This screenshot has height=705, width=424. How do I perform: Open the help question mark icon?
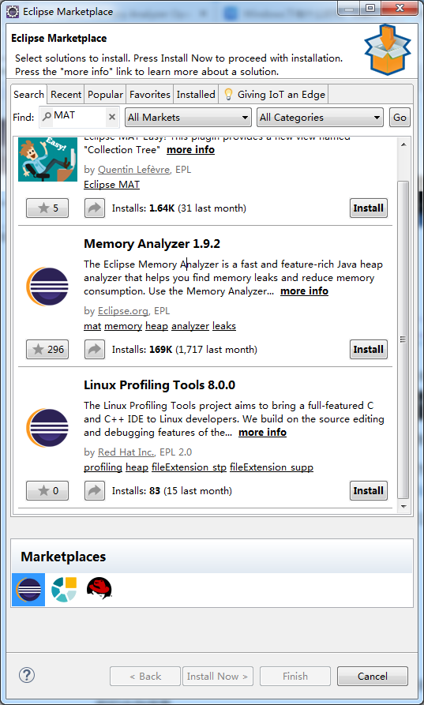[27, 675]
